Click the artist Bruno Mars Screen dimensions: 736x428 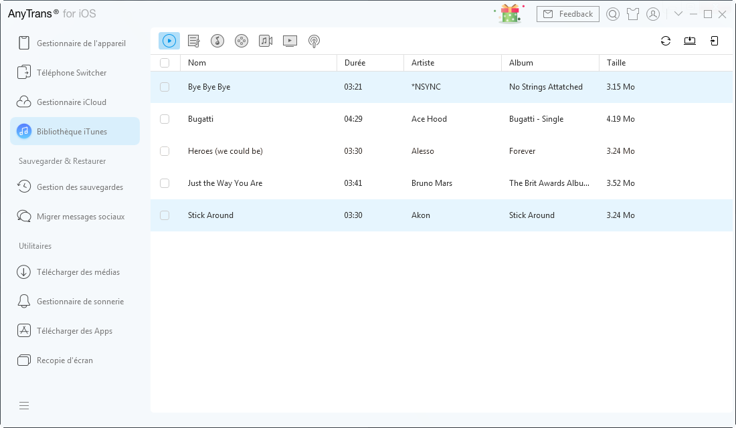click(432, 183)
